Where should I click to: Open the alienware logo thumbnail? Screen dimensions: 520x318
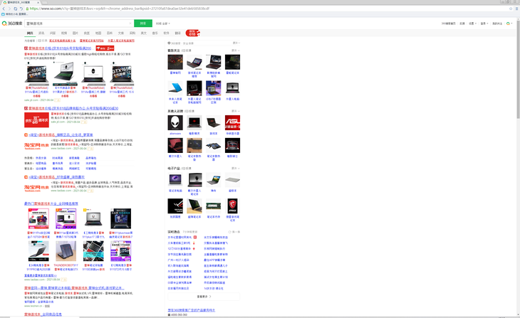click(175, 123)
